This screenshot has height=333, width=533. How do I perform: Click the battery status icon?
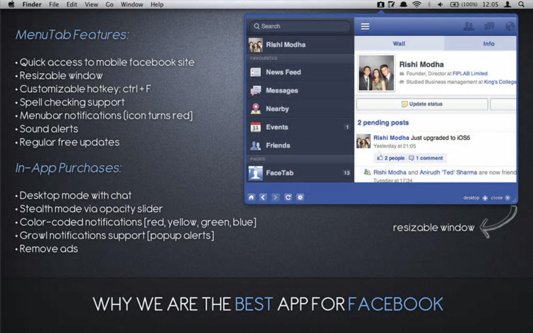pos(455,4)
